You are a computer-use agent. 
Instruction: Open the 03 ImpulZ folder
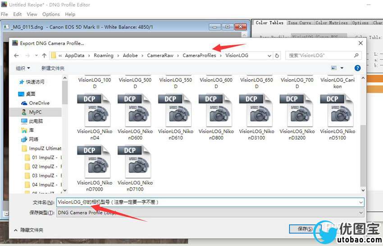(x=43, y=175)
